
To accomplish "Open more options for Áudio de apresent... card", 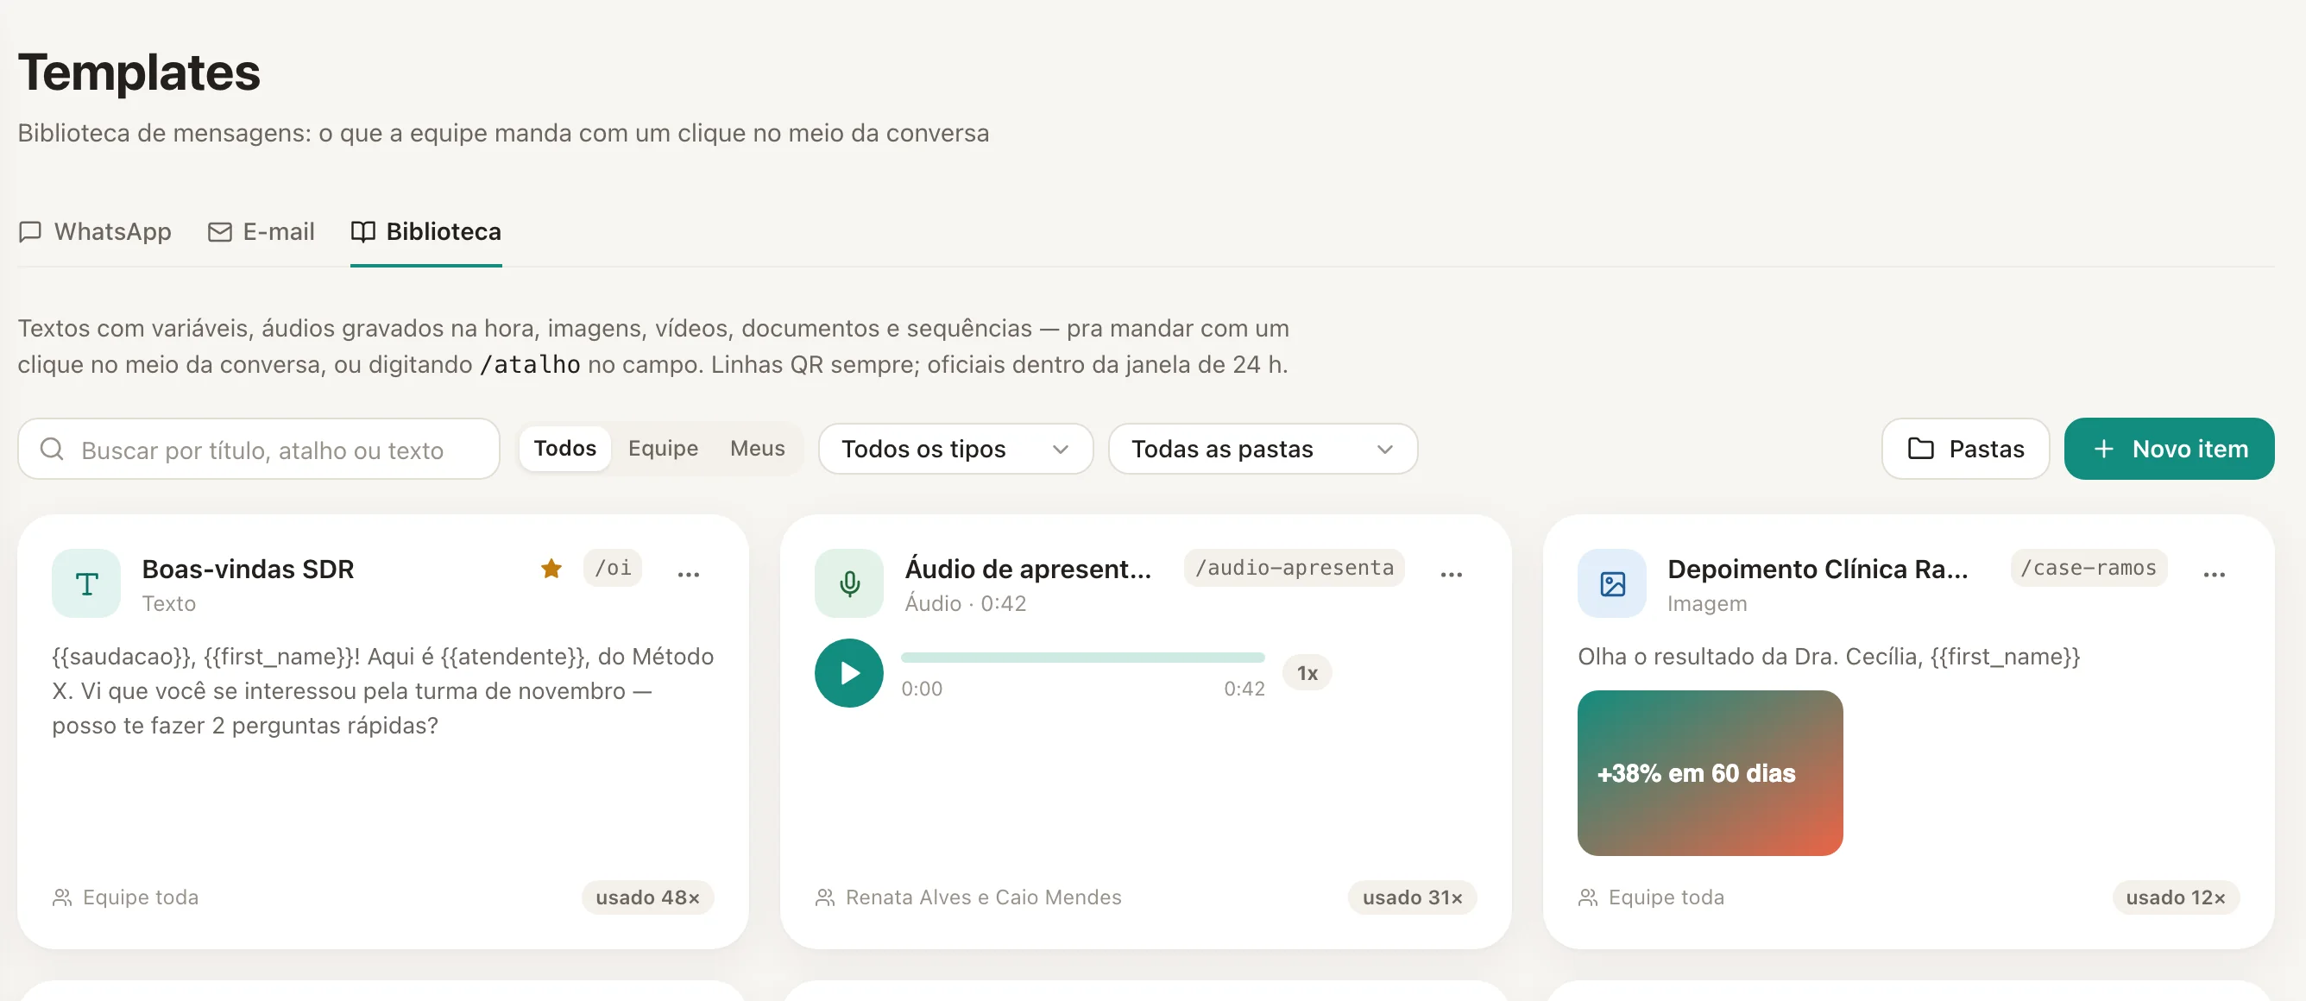I will click(1451, 575).
